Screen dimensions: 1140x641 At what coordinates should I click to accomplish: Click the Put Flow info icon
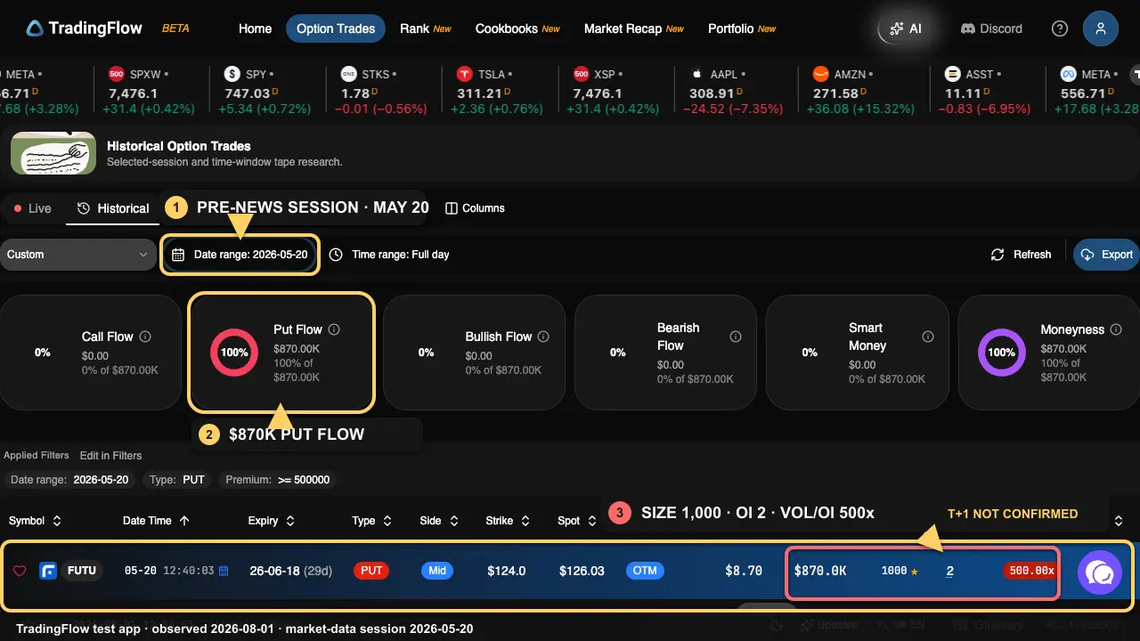coord(334,329)
